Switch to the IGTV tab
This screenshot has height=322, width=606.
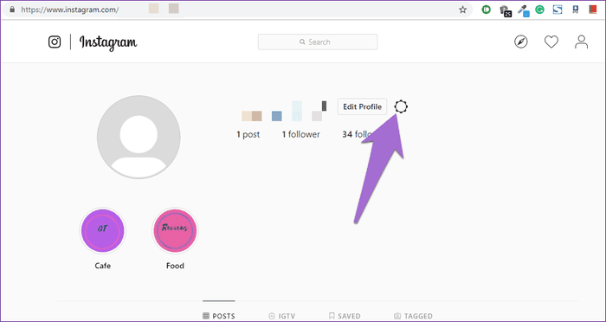(282, 316)
